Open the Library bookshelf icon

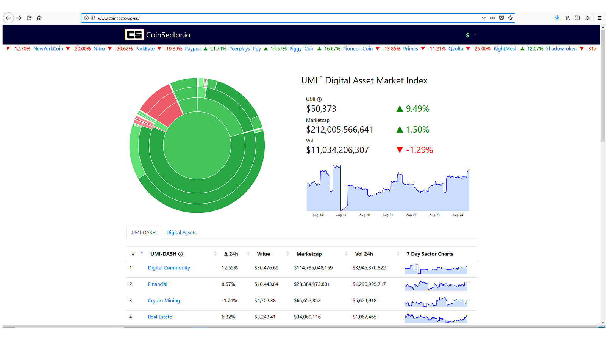[x=567, y=18]
